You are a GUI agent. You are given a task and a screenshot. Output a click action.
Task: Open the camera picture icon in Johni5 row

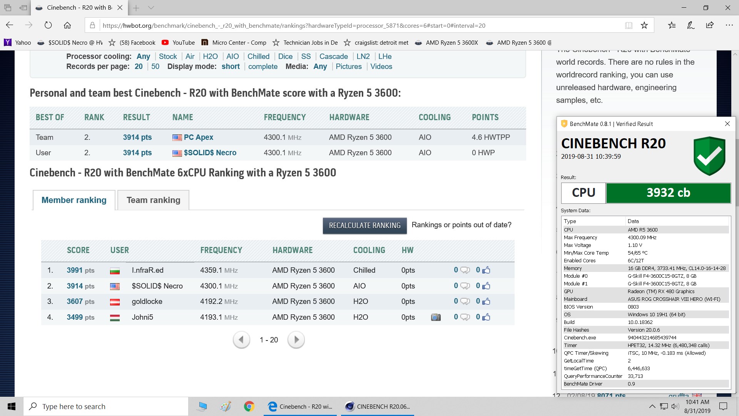click(436, 317)
